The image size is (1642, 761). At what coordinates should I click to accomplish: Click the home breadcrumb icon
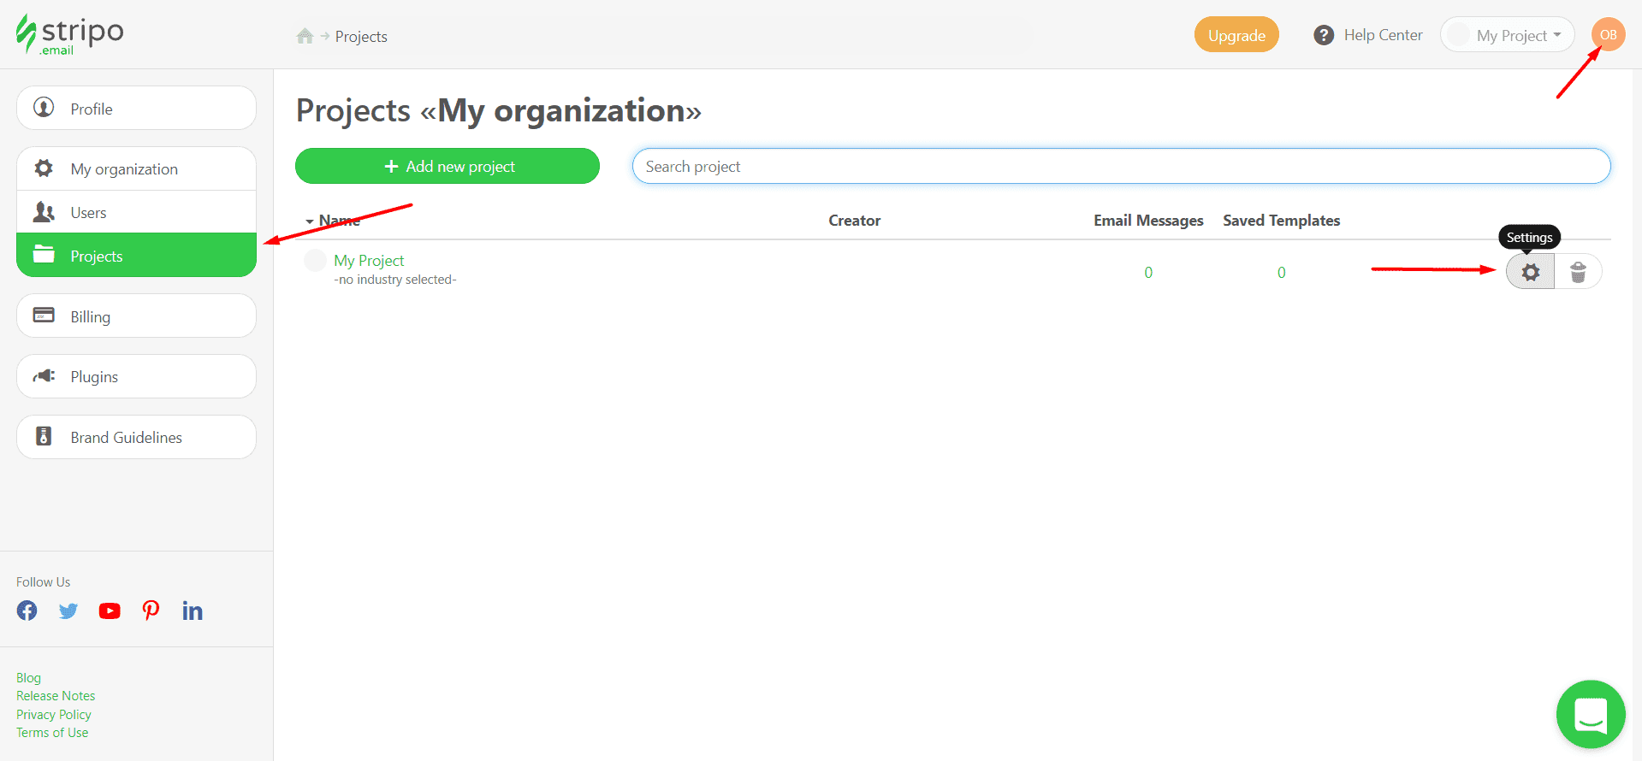[305, 36]
